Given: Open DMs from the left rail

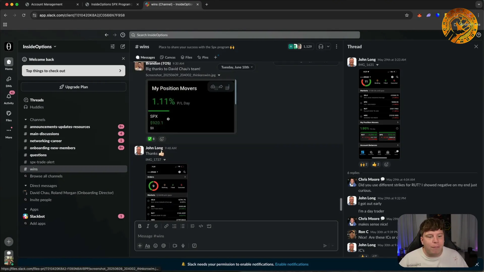Looking at the screenshot, I should pyautogui.click(x=9, y=82).
